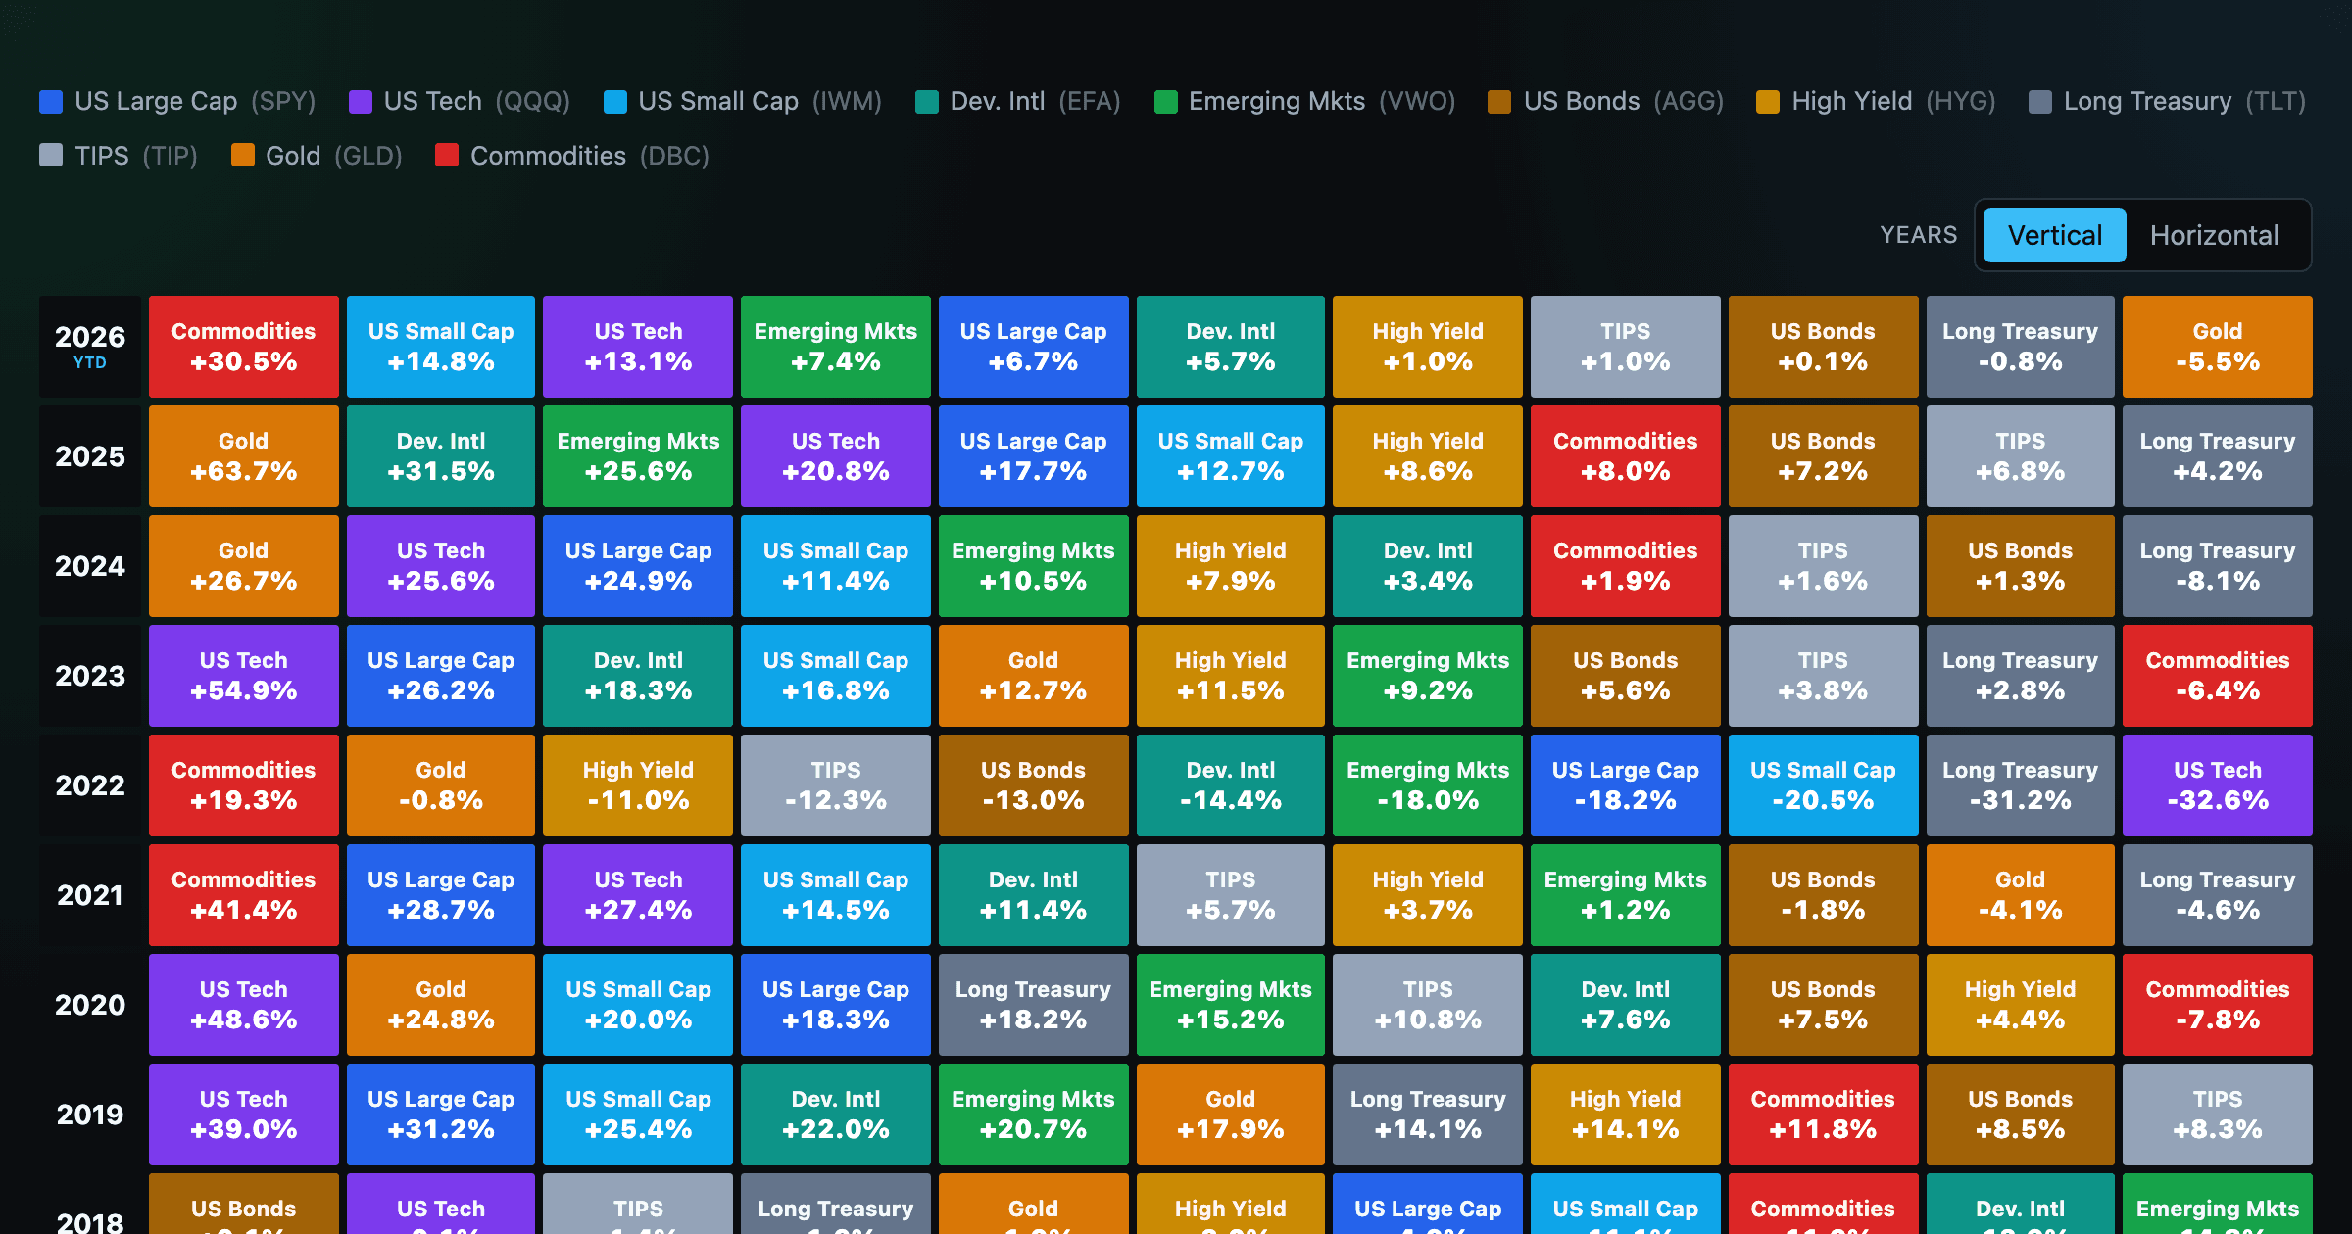Image resolution: width=2352 pixels, height=1234 pixels.
Task: Click the Long Treasury legend swatch
Action: pos(2040,102)
